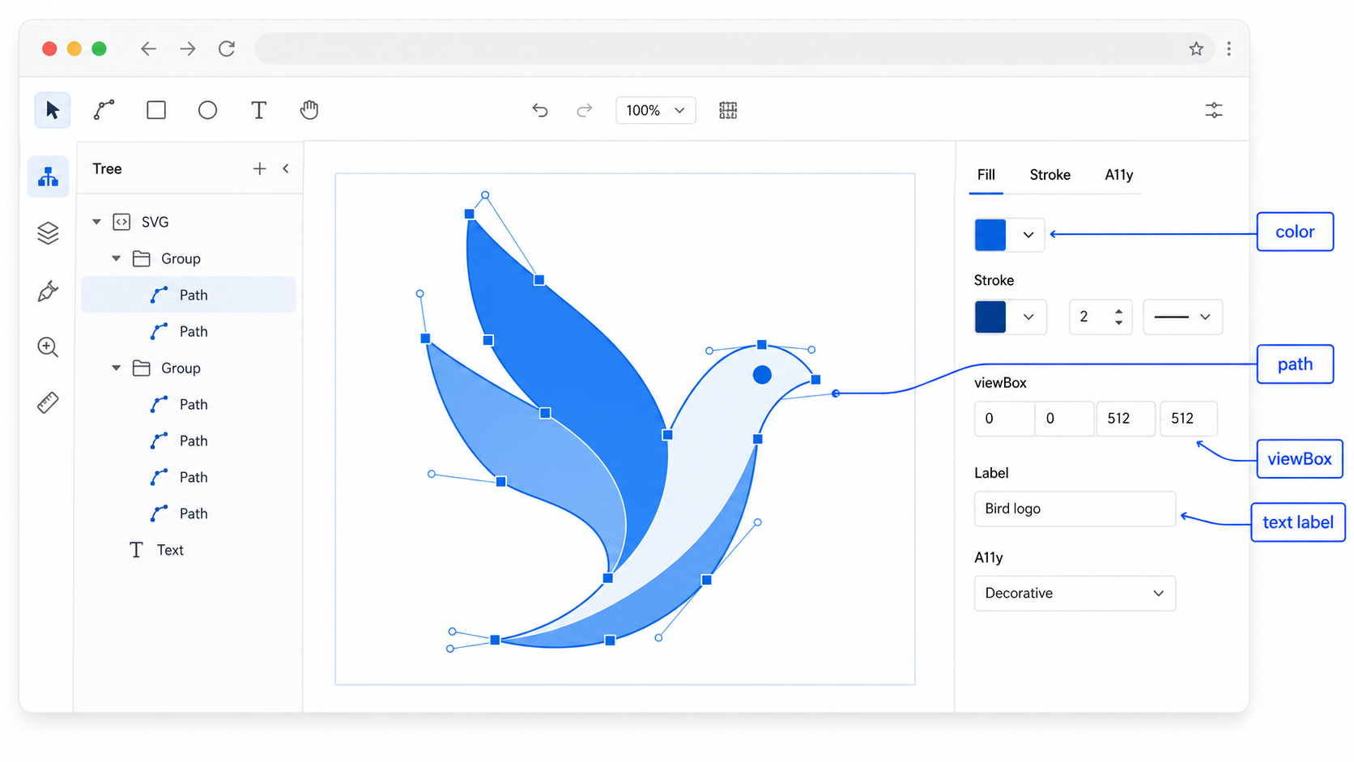Viewport: 1354px width, 762px height.
Task: Open the Decorative A11y dropdown
Action: pyautogui.click(x=1075, y=594)
